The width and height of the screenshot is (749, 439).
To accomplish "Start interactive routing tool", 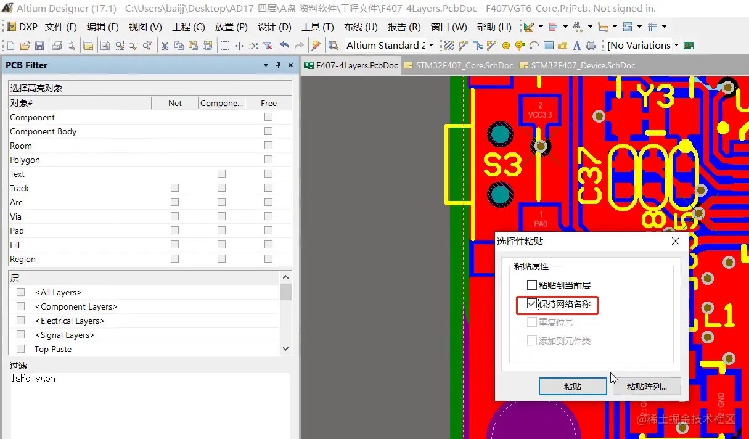I will coord(463,46).
